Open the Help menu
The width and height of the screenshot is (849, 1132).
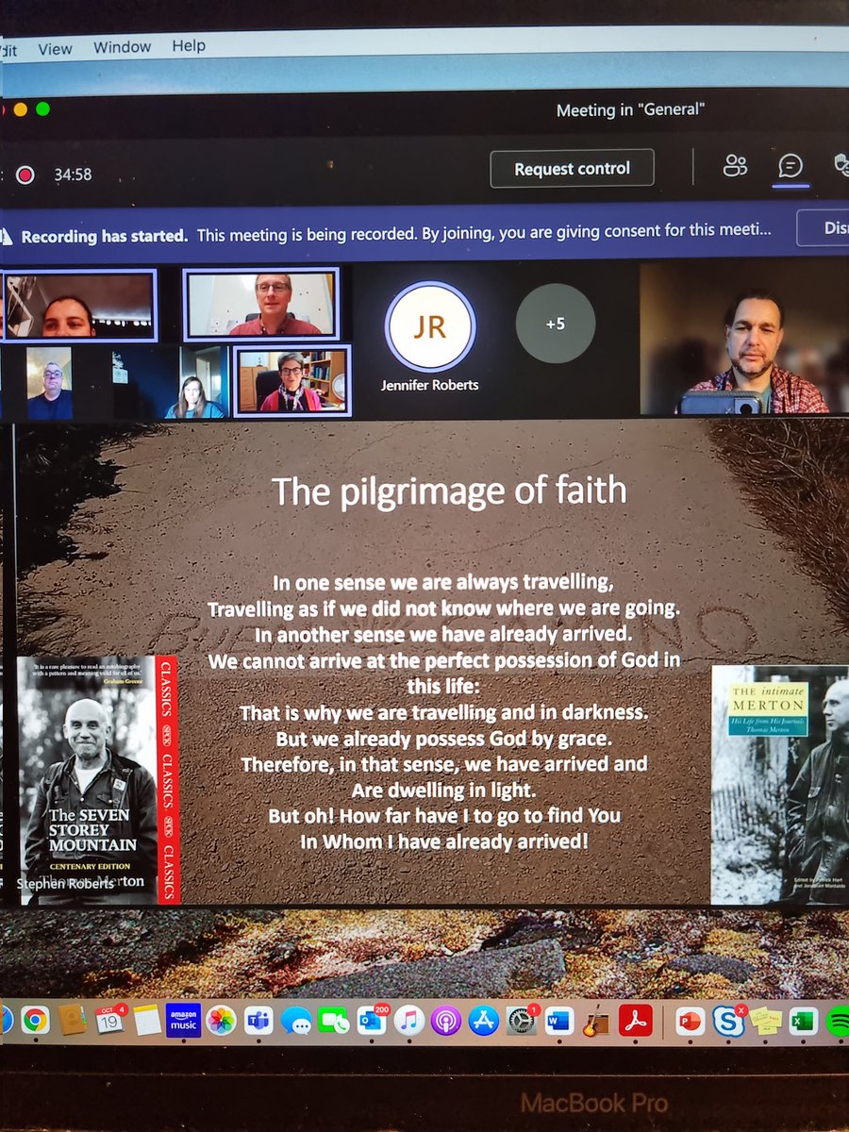click(x=188, y=46)
